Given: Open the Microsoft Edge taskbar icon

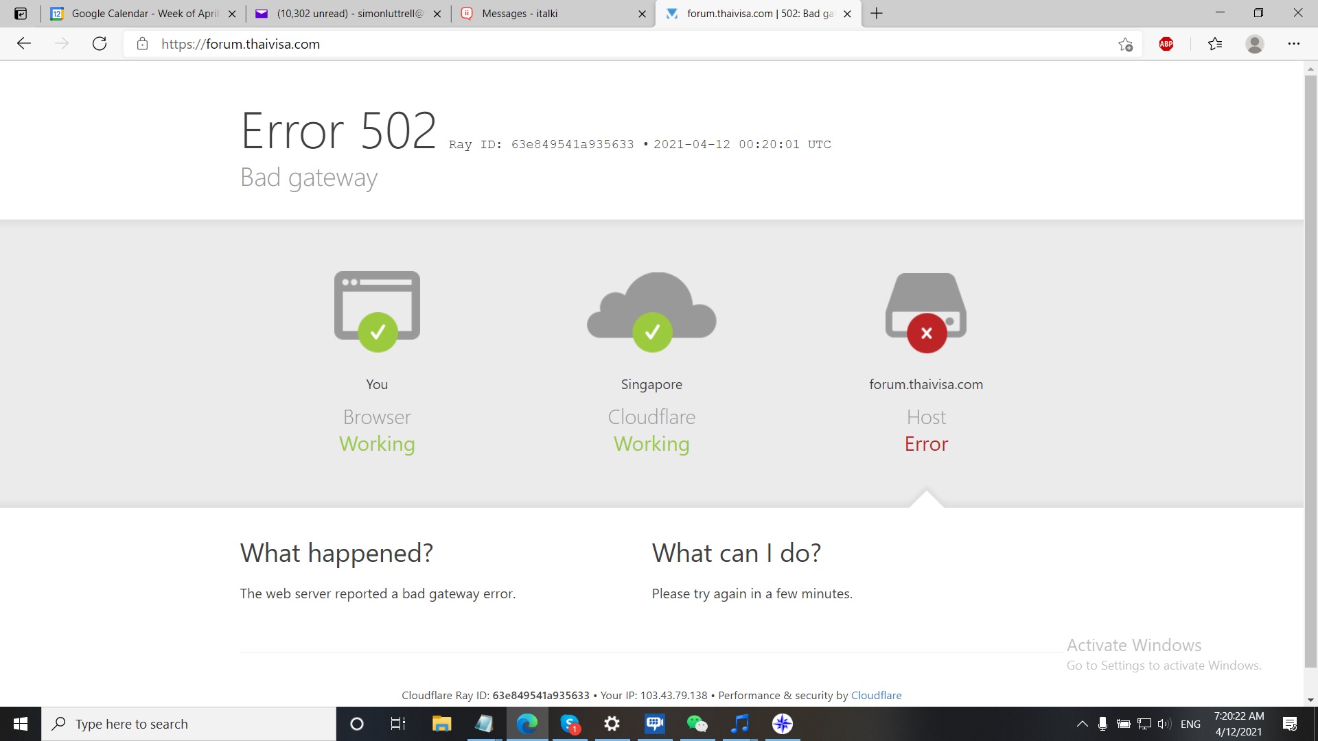Looking at the screenshot, I should pos(527,724).
